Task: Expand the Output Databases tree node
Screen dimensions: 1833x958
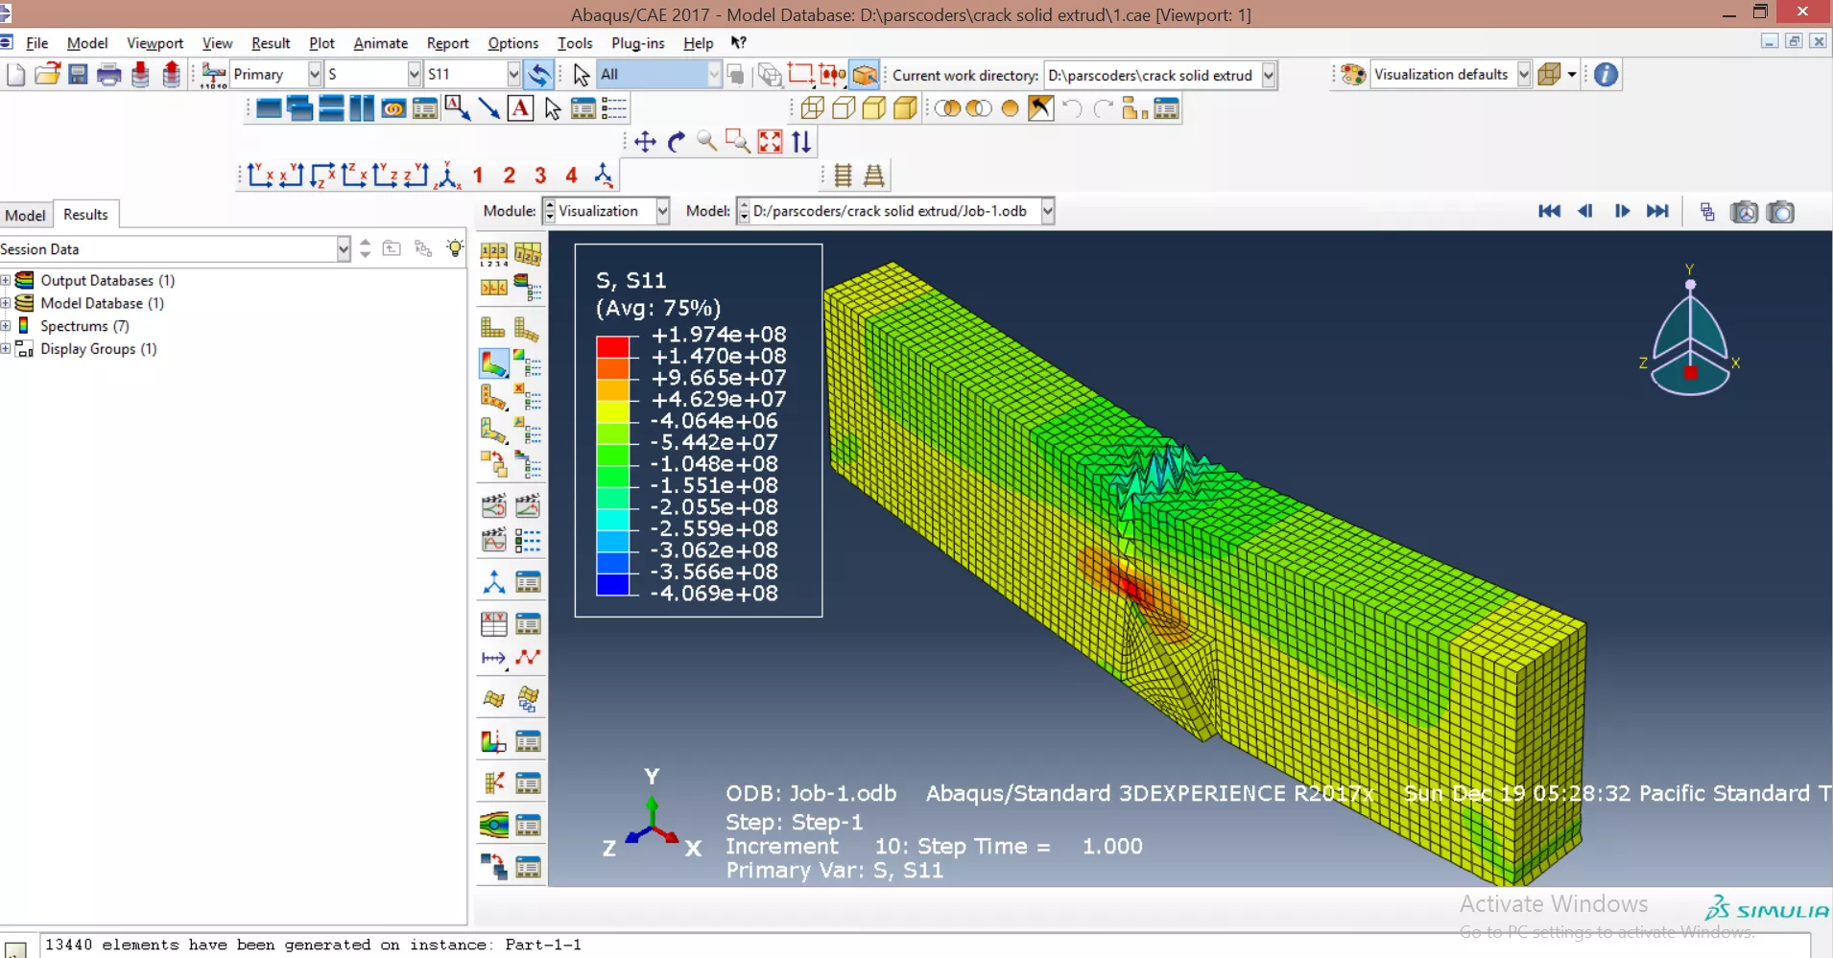Action: (6, 281)
